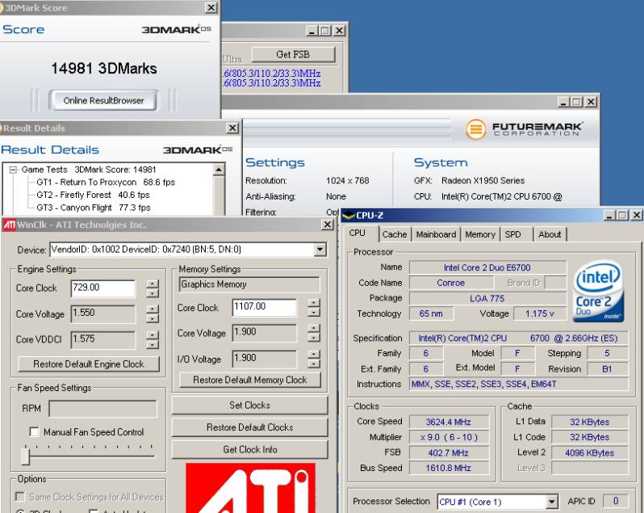Viewport: 644px width, 513px height.
Task: Click the Resolution value 1024 x 768
Action: click(x=348, y=180)
